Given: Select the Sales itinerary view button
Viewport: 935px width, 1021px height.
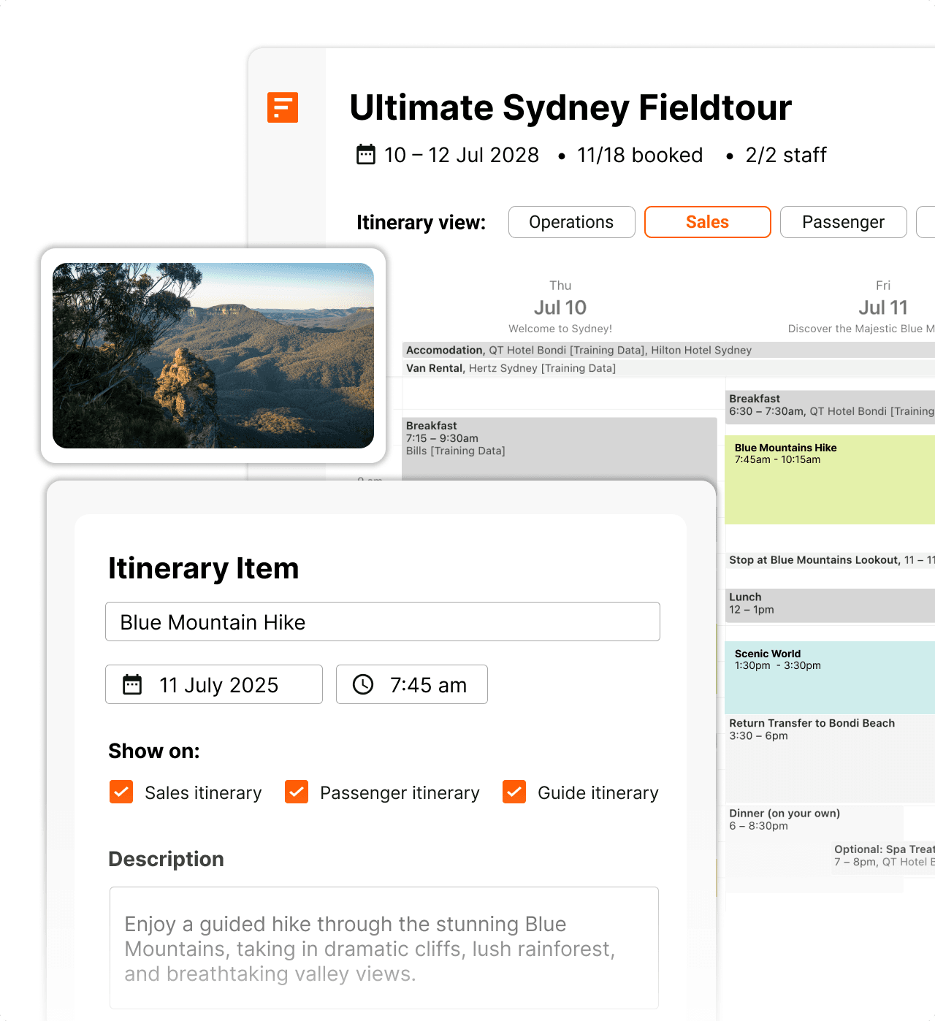Looking at the screenshot, I should (x=706, y=222).
